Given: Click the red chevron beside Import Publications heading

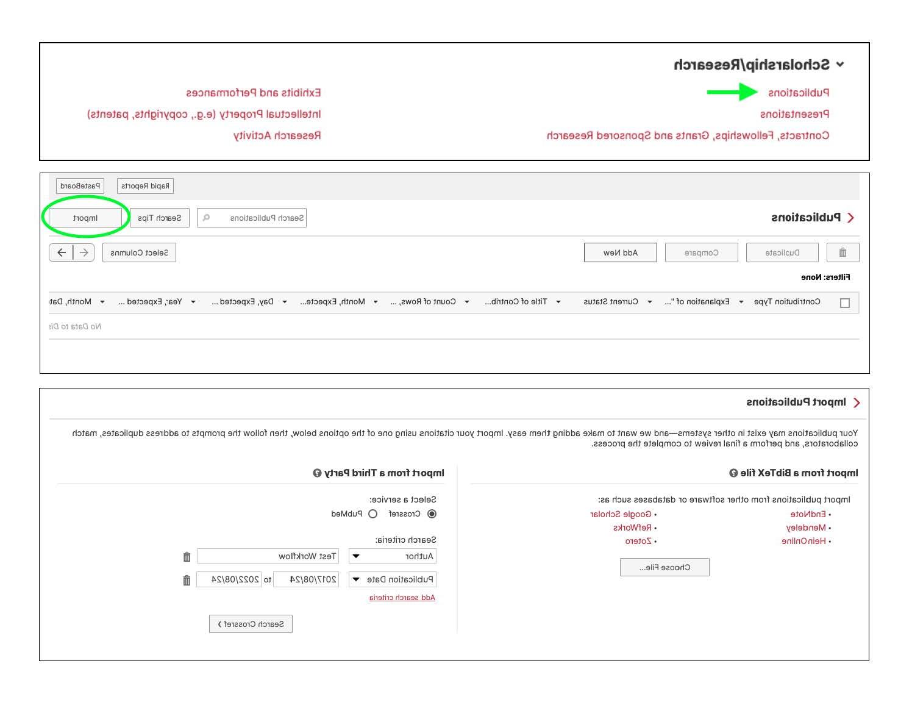Looking at the screenshot, I should click(857, 403).
